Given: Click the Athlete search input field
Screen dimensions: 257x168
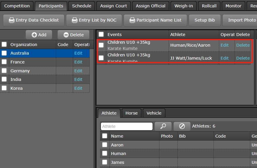Looking at the screenshot, I should pyautogui.click(x=127, y=126).
